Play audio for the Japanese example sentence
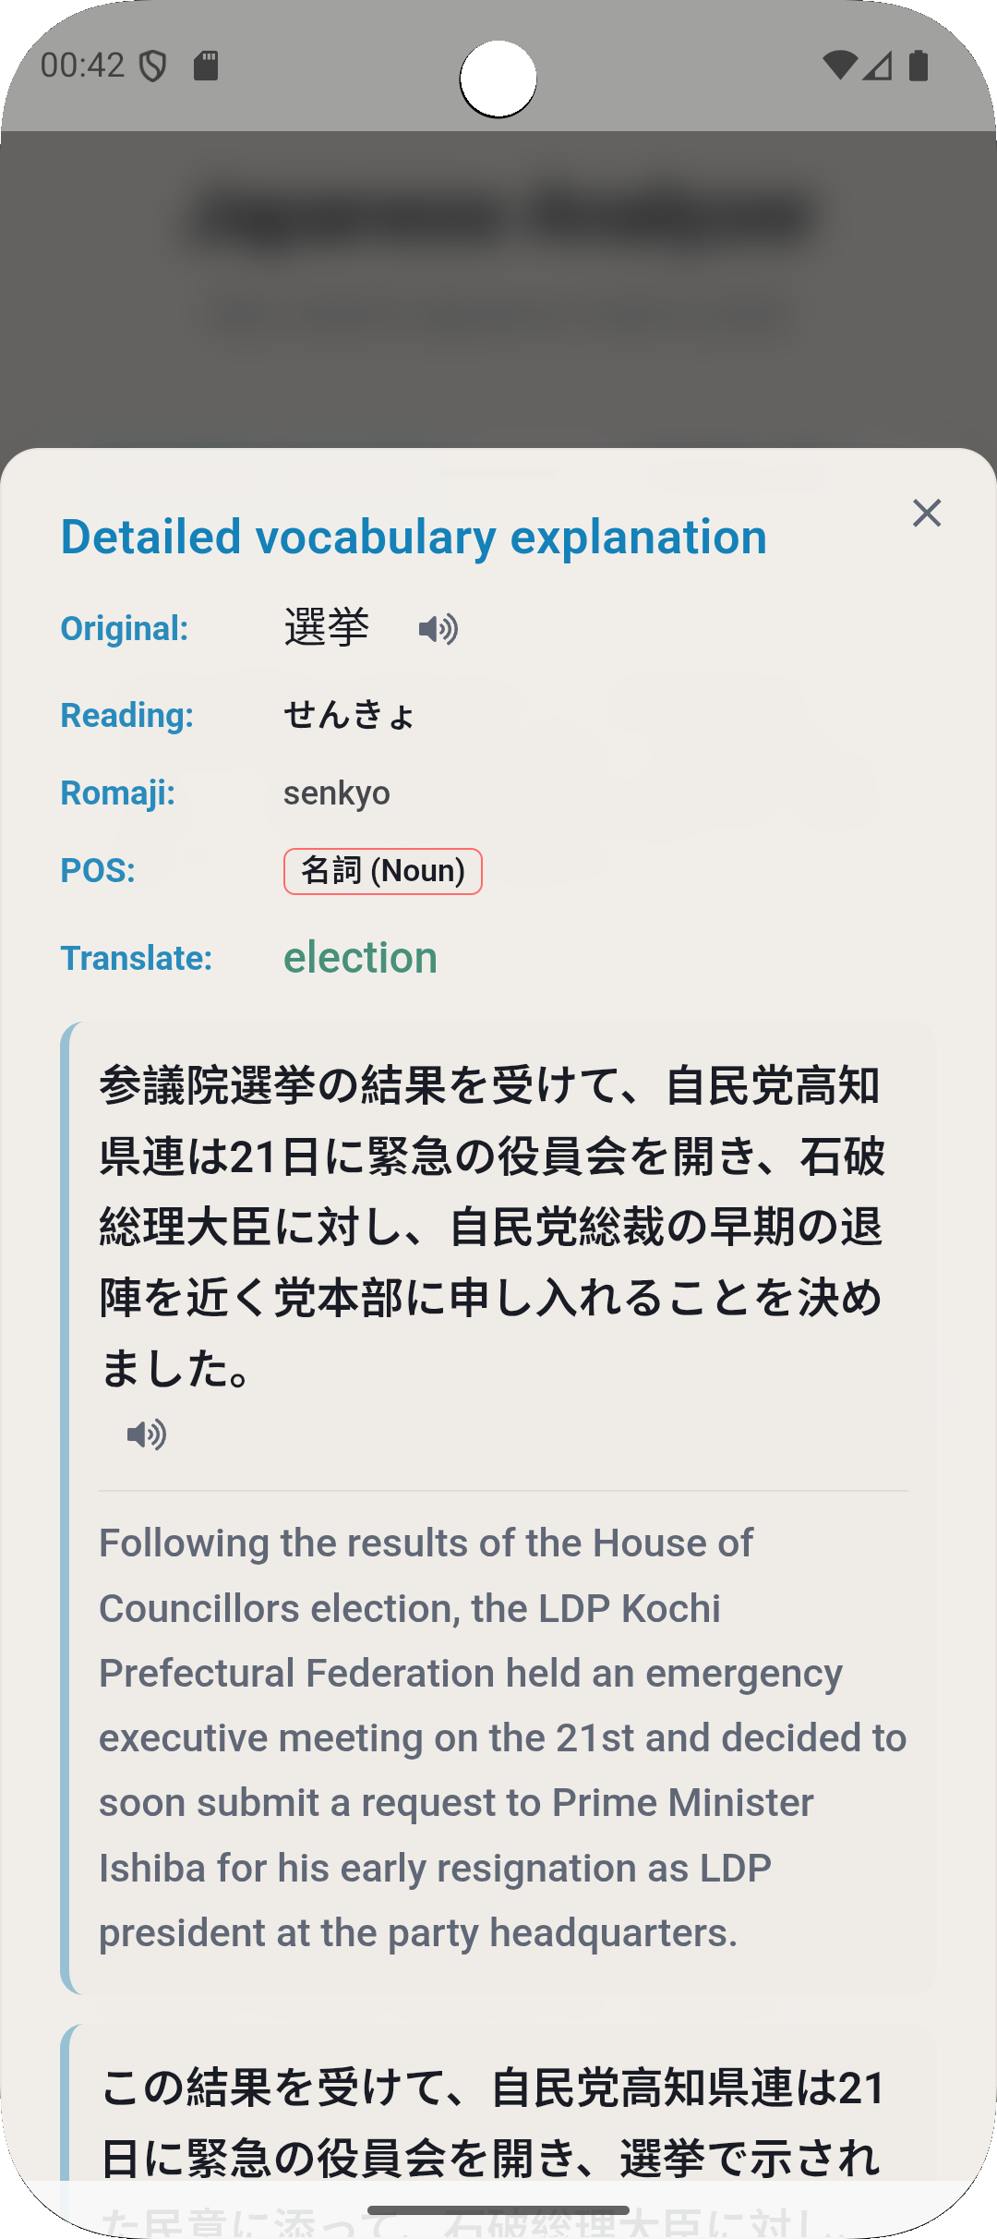Image resolution: width=997 pixels, height=2239 pixels. coord(148,1434)
